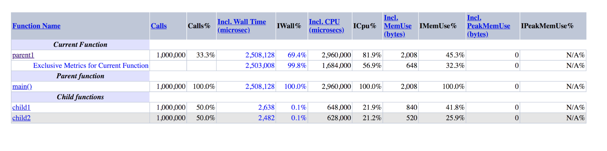Image resolution: width=607 pixels, height=151 pixels.
Task: Click the ICpu% column header
Action: (x=365, y=26)
